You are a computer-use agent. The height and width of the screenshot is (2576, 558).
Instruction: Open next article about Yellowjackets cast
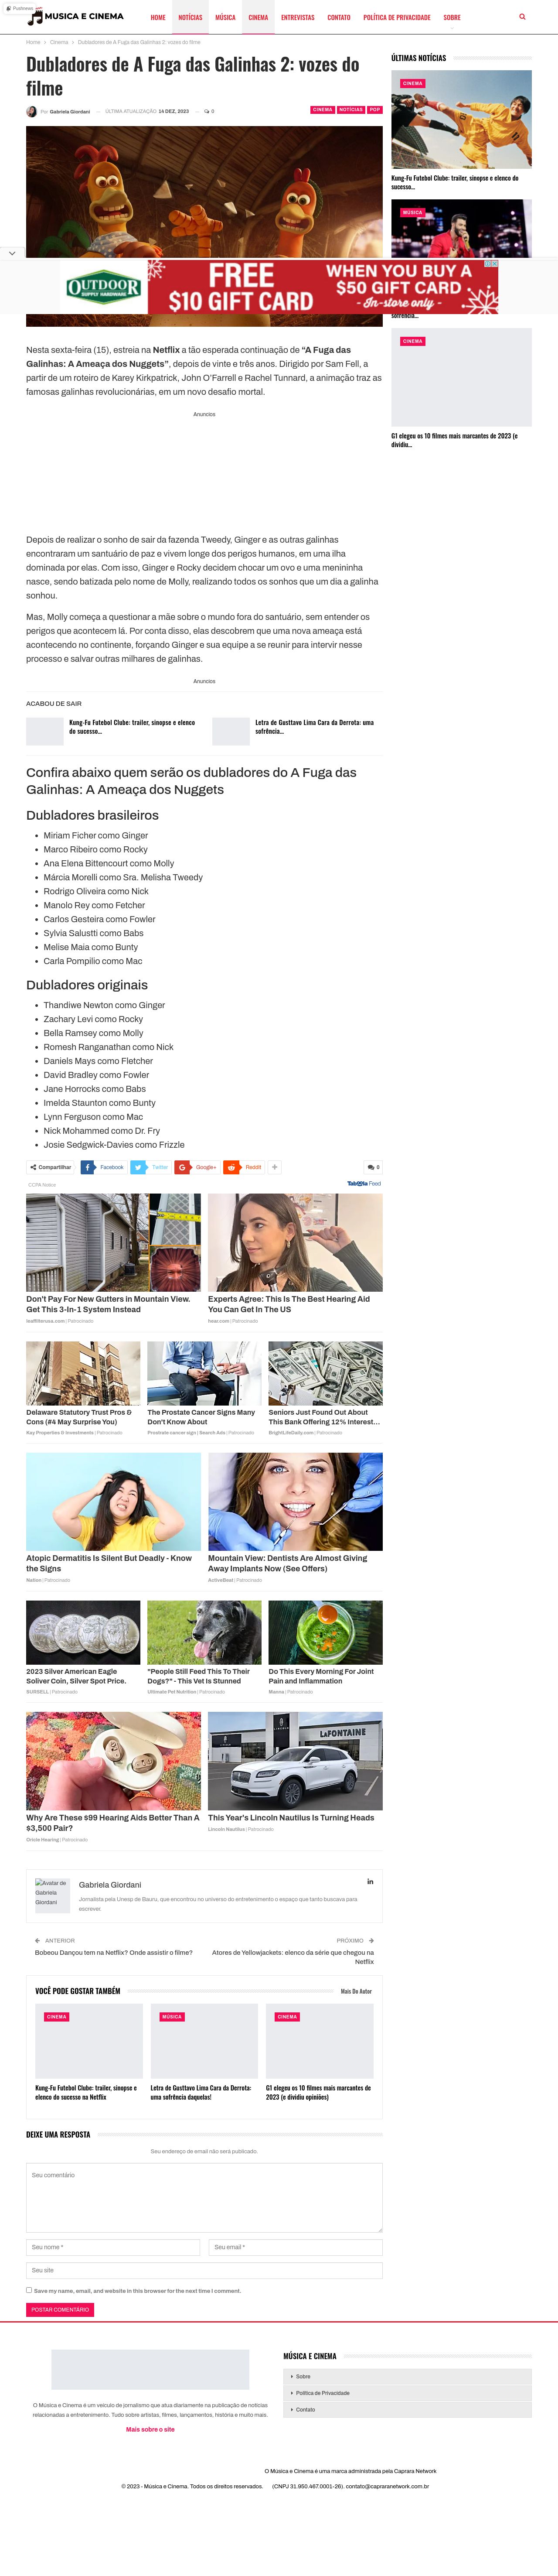click(x=292, y=1956)
